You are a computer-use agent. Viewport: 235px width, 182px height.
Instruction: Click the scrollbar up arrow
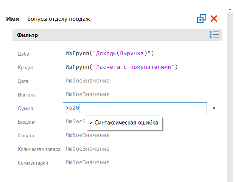[229, 8]
